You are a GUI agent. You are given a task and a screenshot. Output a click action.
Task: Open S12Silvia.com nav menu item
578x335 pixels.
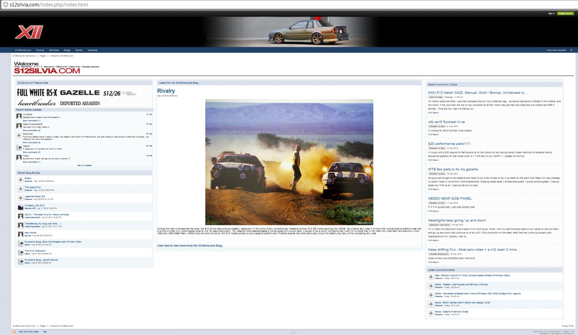23,50
